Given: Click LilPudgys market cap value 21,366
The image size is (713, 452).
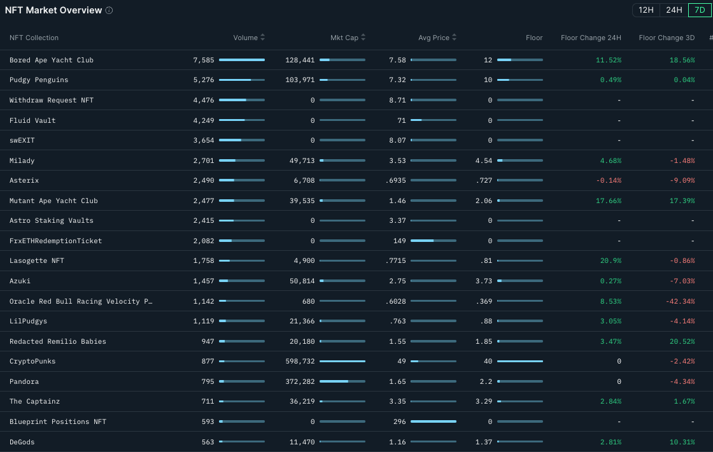Looking at the screenshot, I should tap(302, 321).
